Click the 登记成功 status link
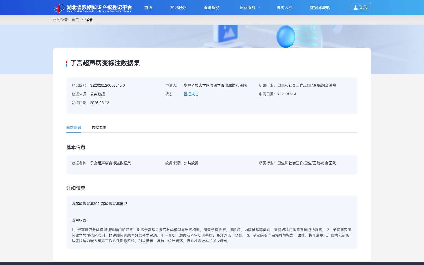 (191, 94)
